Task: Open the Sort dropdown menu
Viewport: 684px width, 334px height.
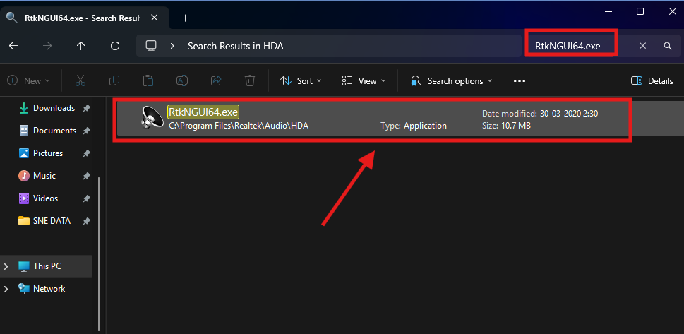Action: (301, 80)
